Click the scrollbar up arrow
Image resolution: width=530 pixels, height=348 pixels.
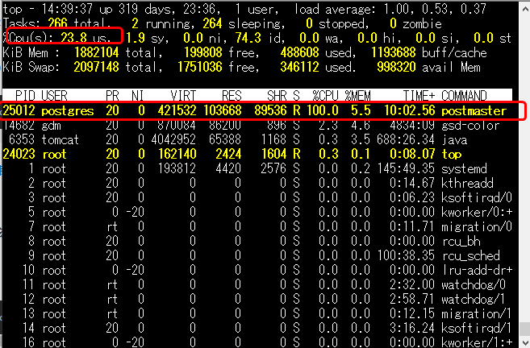525,9
